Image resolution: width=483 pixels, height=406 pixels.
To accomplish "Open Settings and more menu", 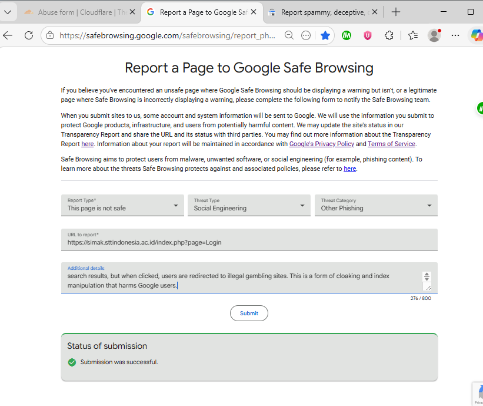I will point(455,35).
